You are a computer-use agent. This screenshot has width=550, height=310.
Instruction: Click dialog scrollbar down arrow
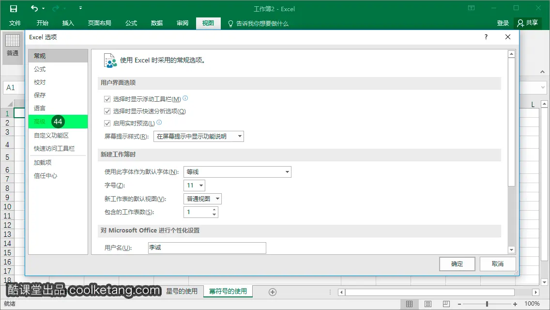pos(511,250)
